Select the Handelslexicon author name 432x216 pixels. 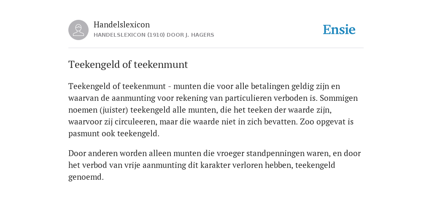122,24
